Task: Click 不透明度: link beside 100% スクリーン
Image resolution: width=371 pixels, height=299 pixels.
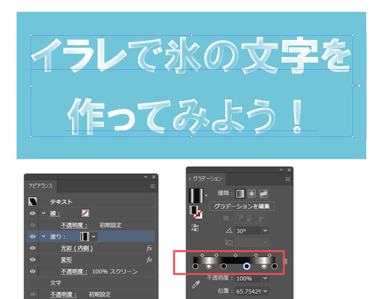Action: (x=74, y=271)
